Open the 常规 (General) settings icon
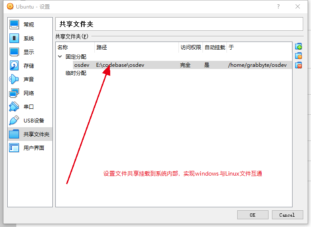311x227 pixels. coord(14,24)
